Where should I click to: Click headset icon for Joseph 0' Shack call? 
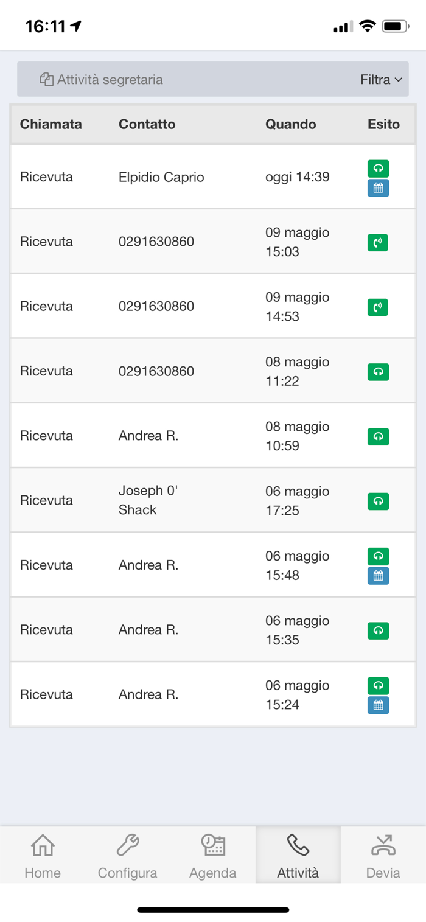378,501
